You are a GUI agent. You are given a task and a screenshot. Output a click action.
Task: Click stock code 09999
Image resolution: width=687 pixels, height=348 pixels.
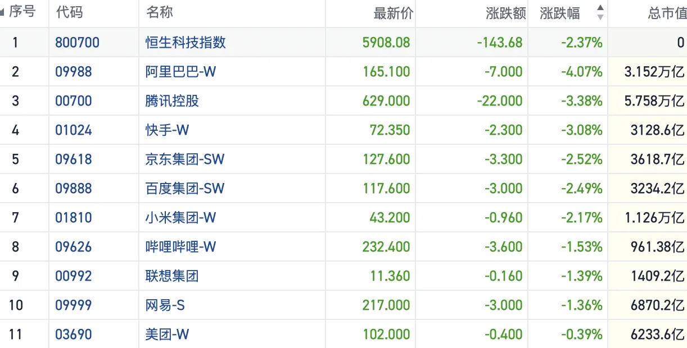click(x=74, y=305)
